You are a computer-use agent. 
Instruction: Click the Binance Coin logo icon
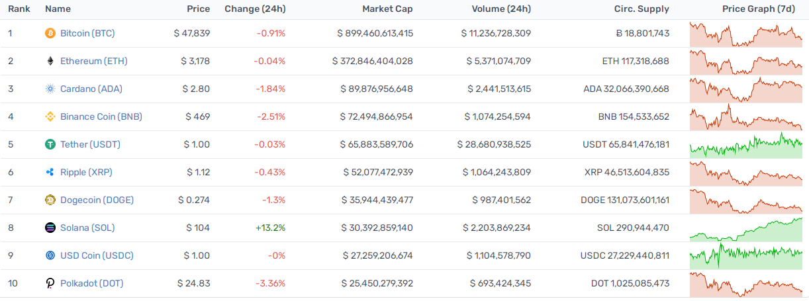(50, 116)
